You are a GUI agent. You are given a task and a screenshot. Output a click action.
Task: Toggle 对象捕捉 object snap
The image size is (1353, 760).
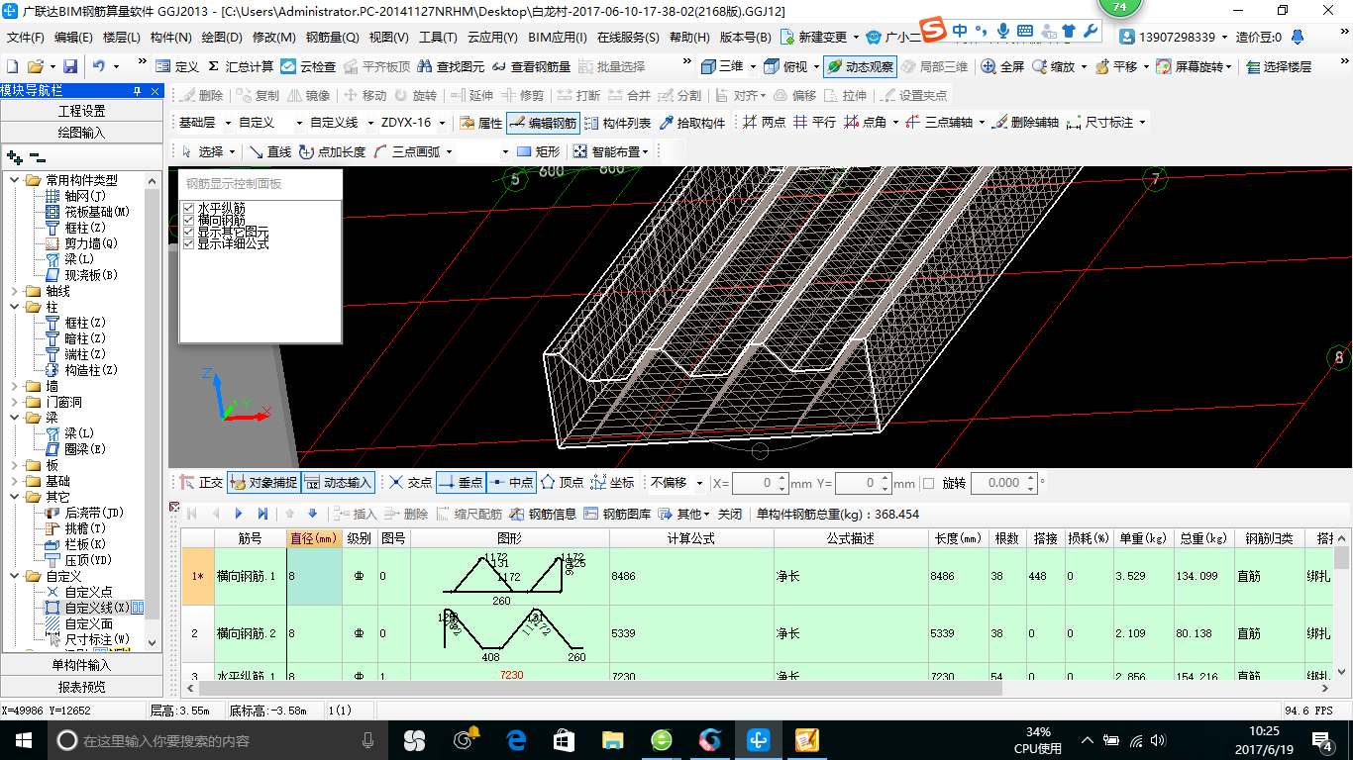click(x=263, y=483)
